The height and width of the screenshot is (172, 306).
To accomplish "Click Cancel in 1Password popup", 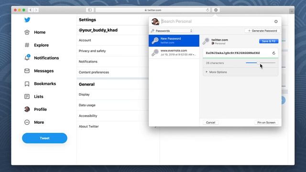I will click(x=210, y=122).
